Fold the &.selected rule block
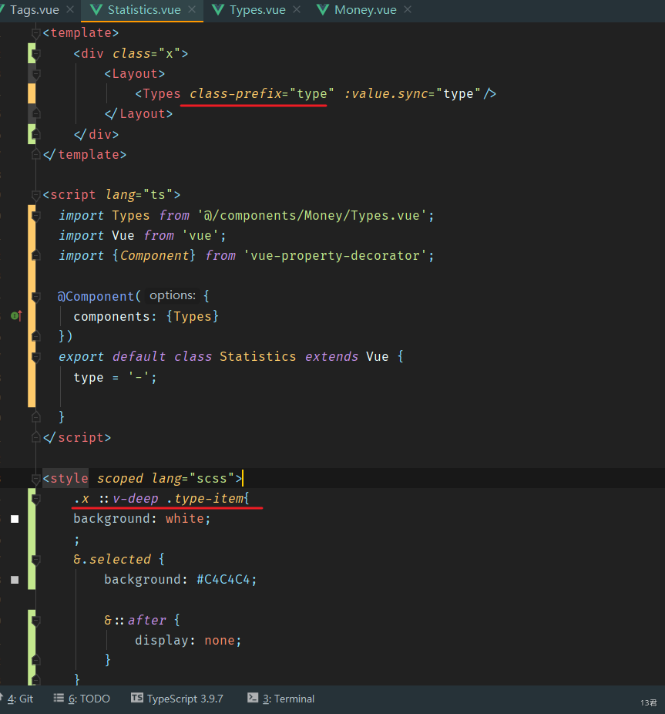 [x=35, y=560]
